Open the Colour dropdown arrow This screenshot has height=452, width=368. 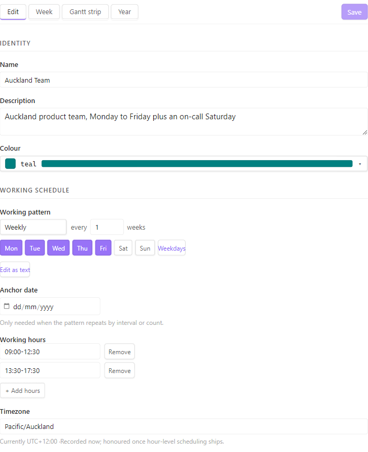360,164
